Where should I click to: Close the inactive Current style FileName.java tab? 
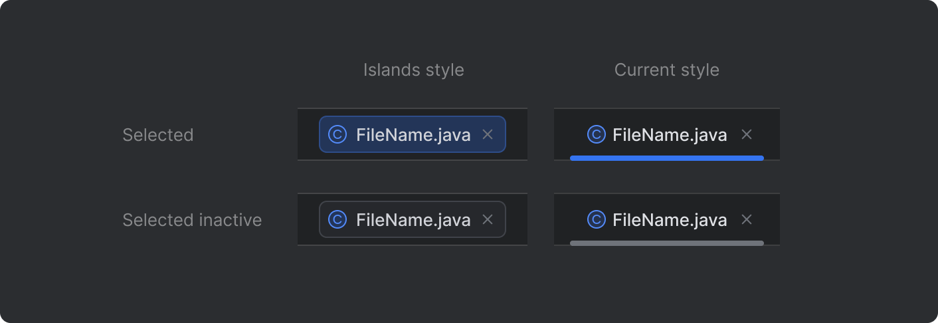point(747,219)
